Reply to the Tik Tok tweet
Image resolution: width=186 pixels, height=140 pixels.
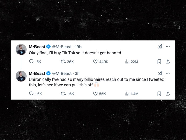click(x=31, y=62)
